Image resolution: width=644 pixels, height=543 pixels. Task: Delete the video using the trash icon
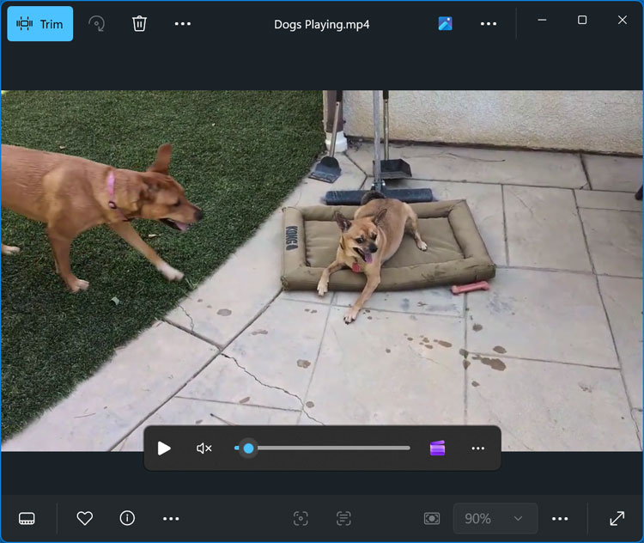139,24
